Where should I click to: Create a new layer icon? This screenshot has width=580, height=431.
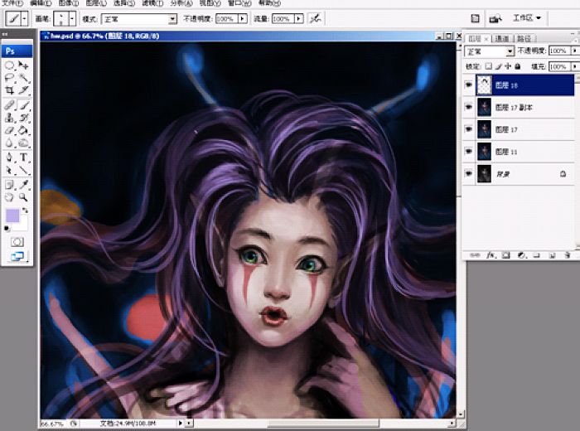[x=552, y=255]
